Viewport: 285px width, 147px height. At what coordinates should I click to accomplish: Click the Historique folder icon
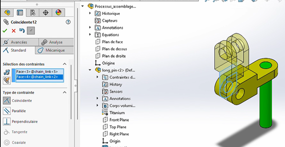pyautogui.click(x=98, y=14)
